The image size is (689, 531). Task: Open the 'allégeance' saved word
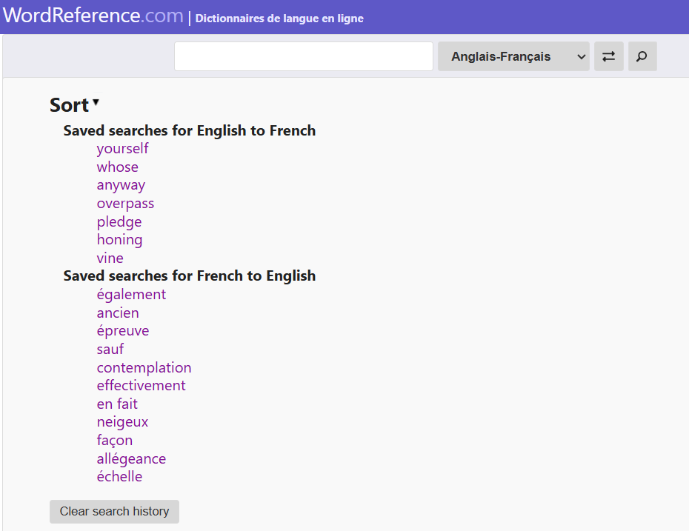(131, 459)
